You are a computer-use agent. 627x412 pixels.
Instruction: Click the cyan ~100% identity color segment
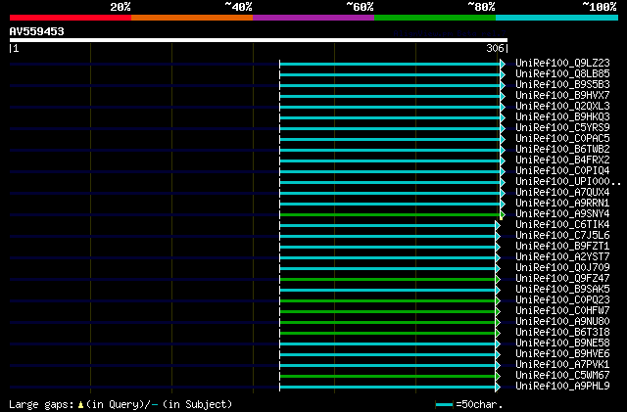coord(556,18)
